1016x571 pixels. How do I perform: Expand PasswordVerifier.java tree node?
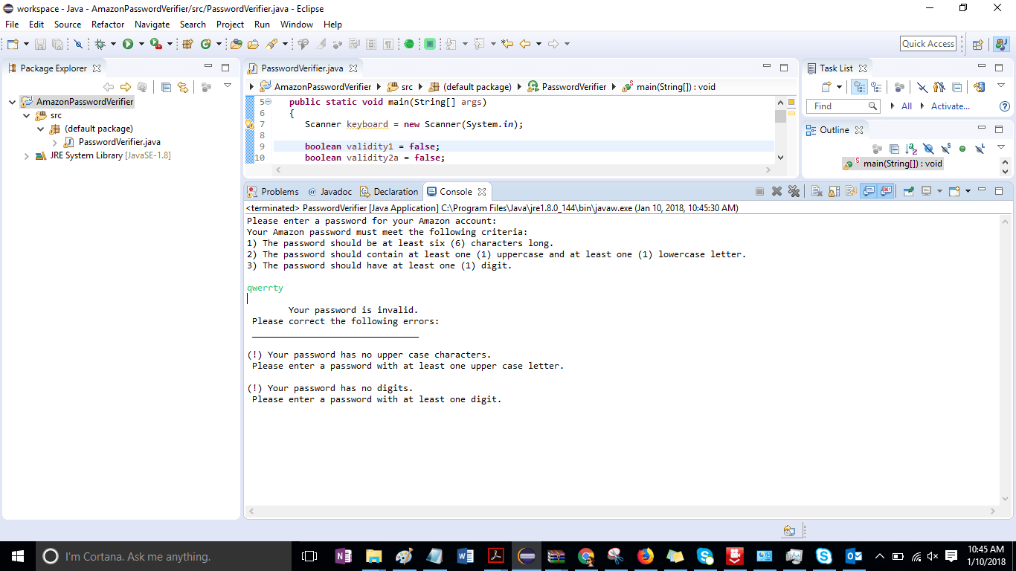coord(55,142)
